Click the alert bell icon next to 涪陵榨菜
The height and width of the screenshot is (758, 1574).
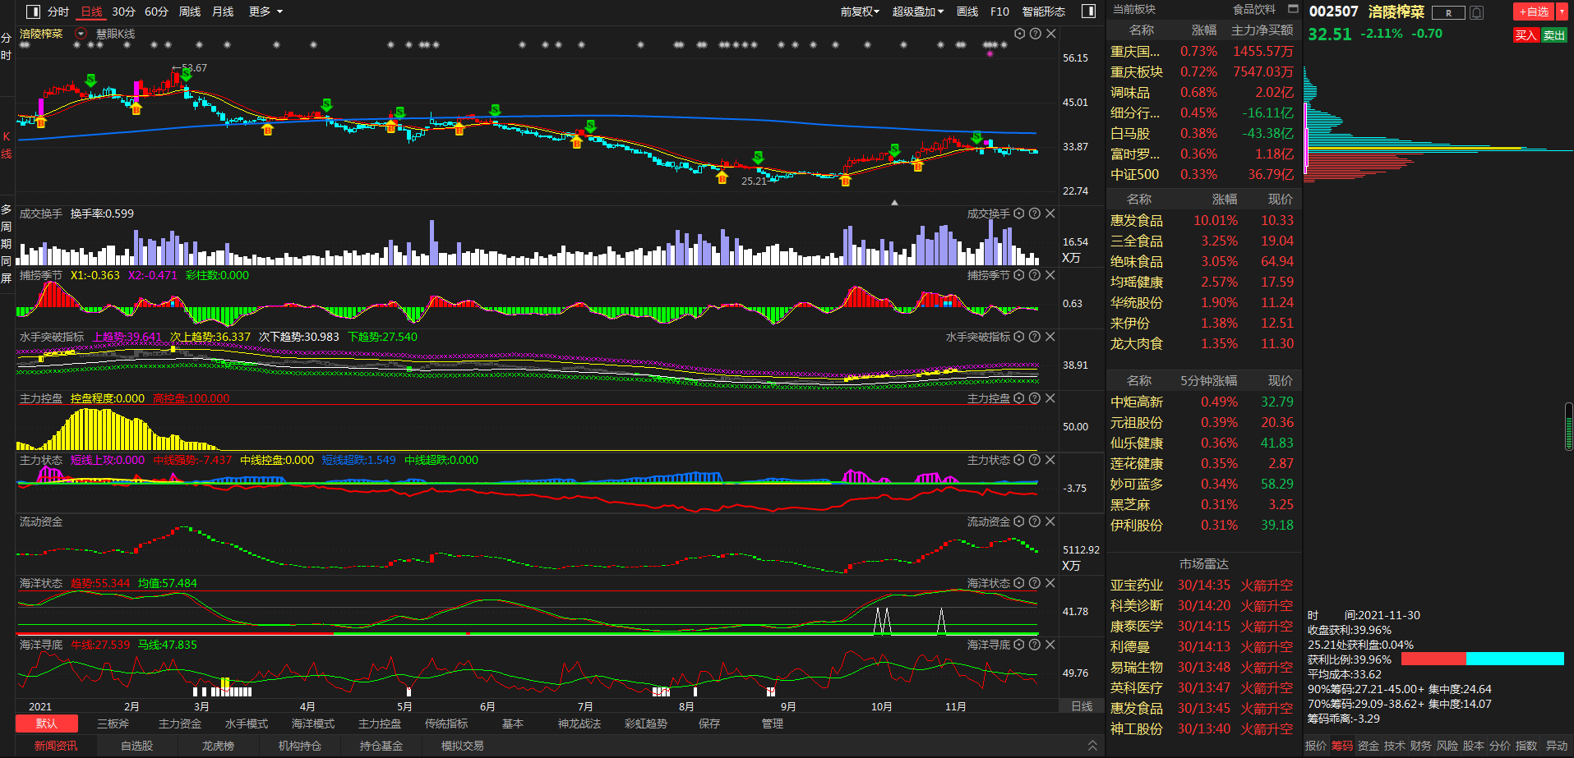click(x=1476, y=12)
